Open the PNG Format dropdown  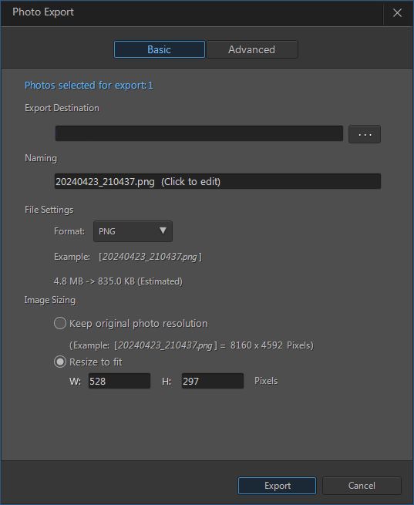pyautogui.click(x=133, y=231)
